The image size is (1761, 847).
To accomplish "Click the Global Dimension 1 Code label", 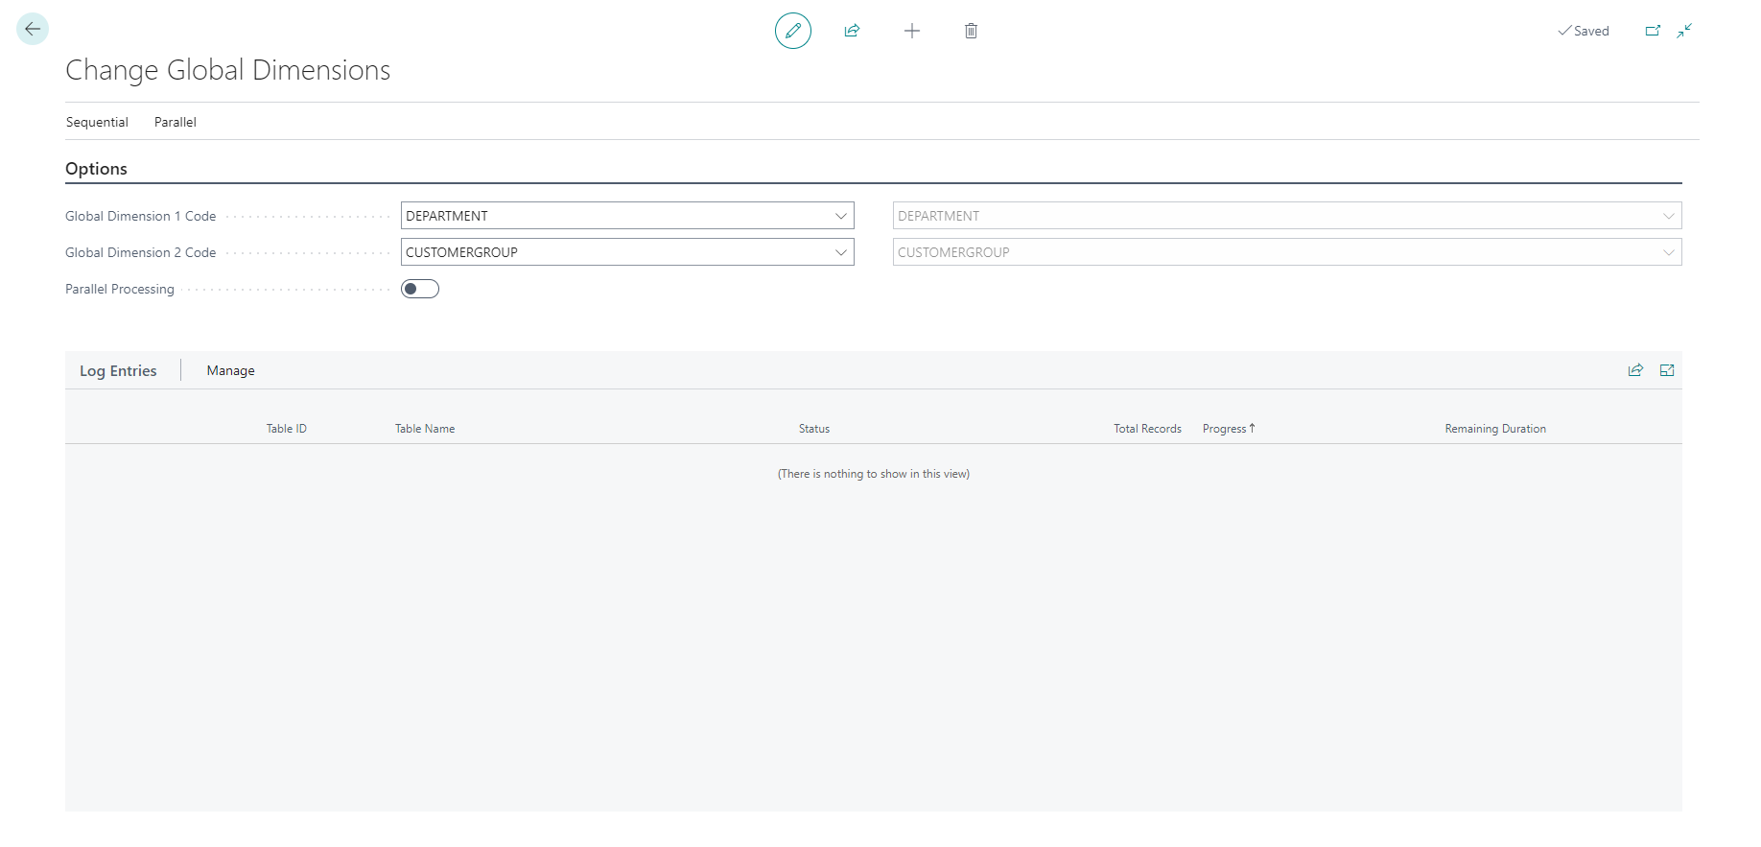I will pyautogui.click(x=141, y=216).
